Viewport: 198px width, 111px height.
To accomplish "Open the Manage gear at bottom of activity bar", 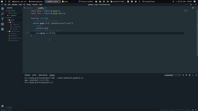I will point(2,106).
